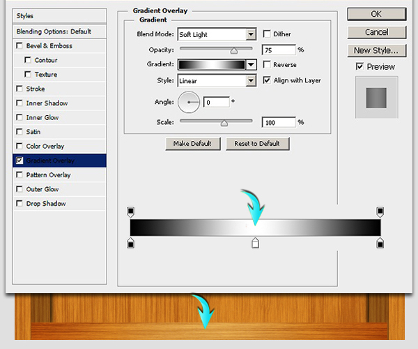Click the Make Default button
Screen dimensions: 418x349
point(193,143)
